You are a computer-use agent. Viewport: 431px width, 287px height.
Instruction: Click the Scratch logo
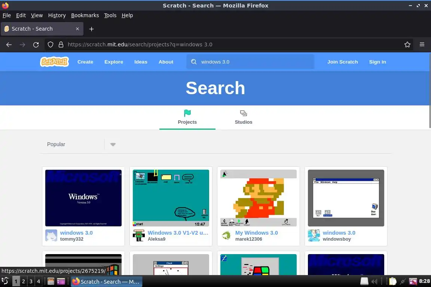pyautogui.click(x=54, y=62)
